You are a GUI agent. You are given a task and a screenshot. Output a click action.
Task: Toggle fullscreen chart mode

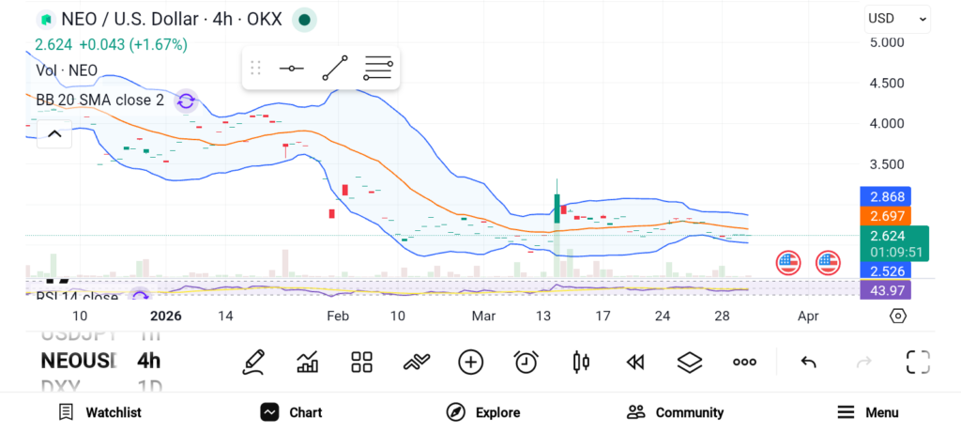(x=918, y=362)
